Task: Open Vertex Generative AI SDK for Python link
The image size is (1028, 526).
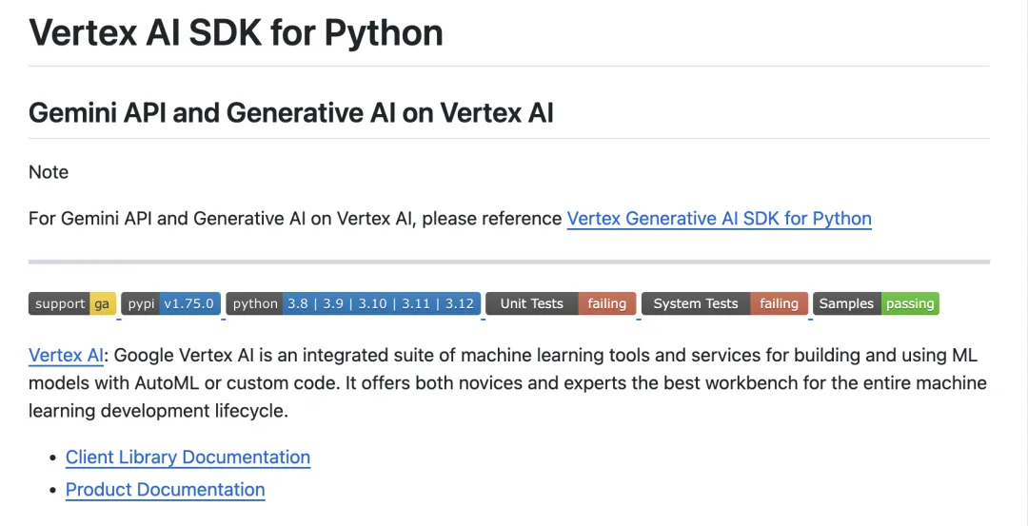Action: point(719,219)
